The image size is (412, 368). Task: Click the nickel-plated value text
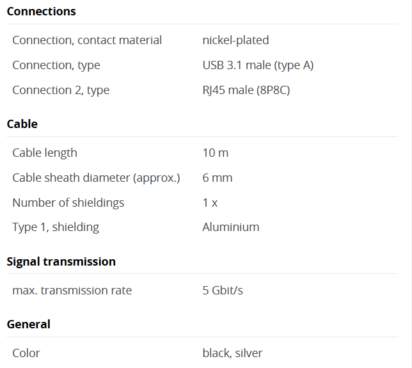pos(235,40)
